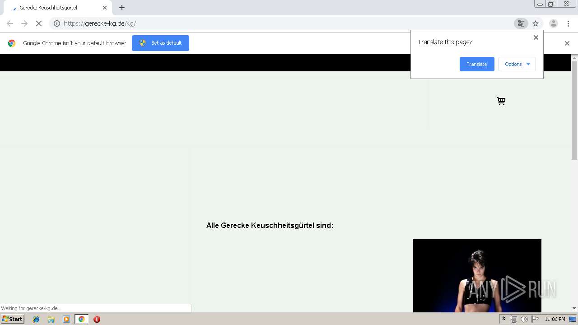Open the media player taskbar icon
Image resolution: width=578 pixels, height=325 pixels.
66,319
